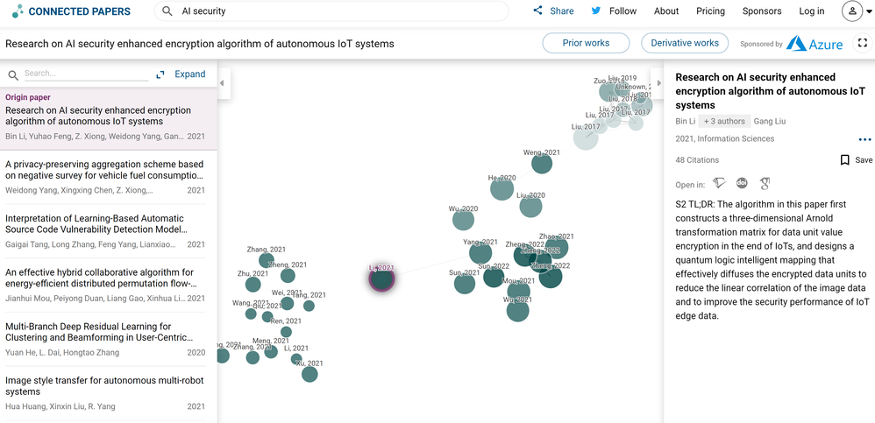The width and height of the screenshot is (875, 423).
Task: Click the Save button label
Action: click(x=864, y=160)
